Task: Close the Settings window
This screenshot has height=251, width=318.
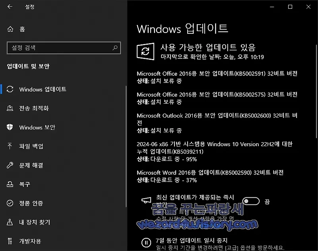Action: tap(308, 7)
